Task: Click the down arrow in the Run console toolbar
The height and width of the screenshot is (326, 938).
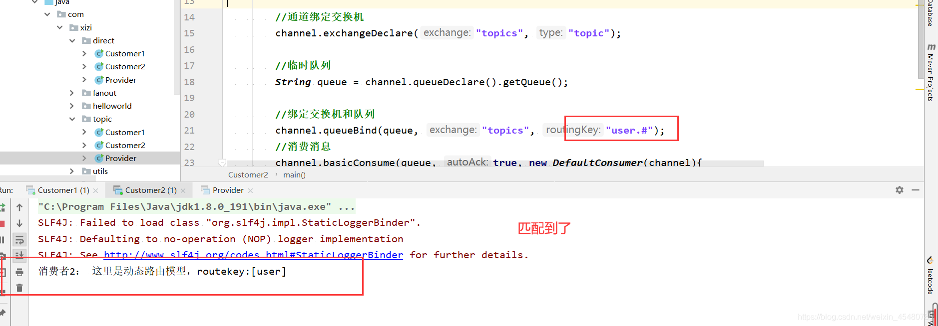Action: [x=19, y=223]
